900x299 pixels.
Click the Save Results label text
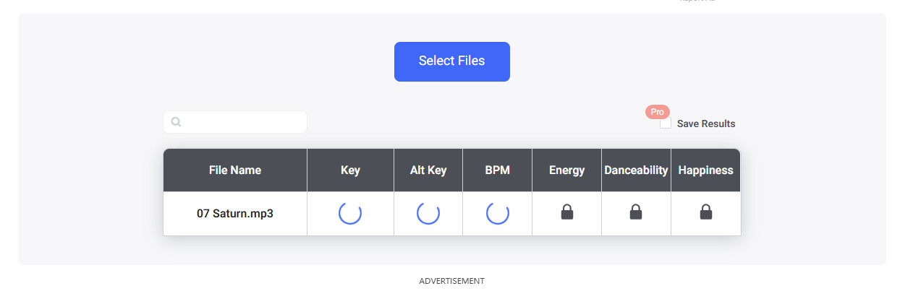pos(706,123)
